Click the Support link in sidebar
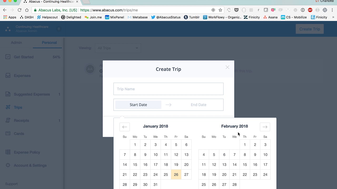 click(x=11, y=184)
